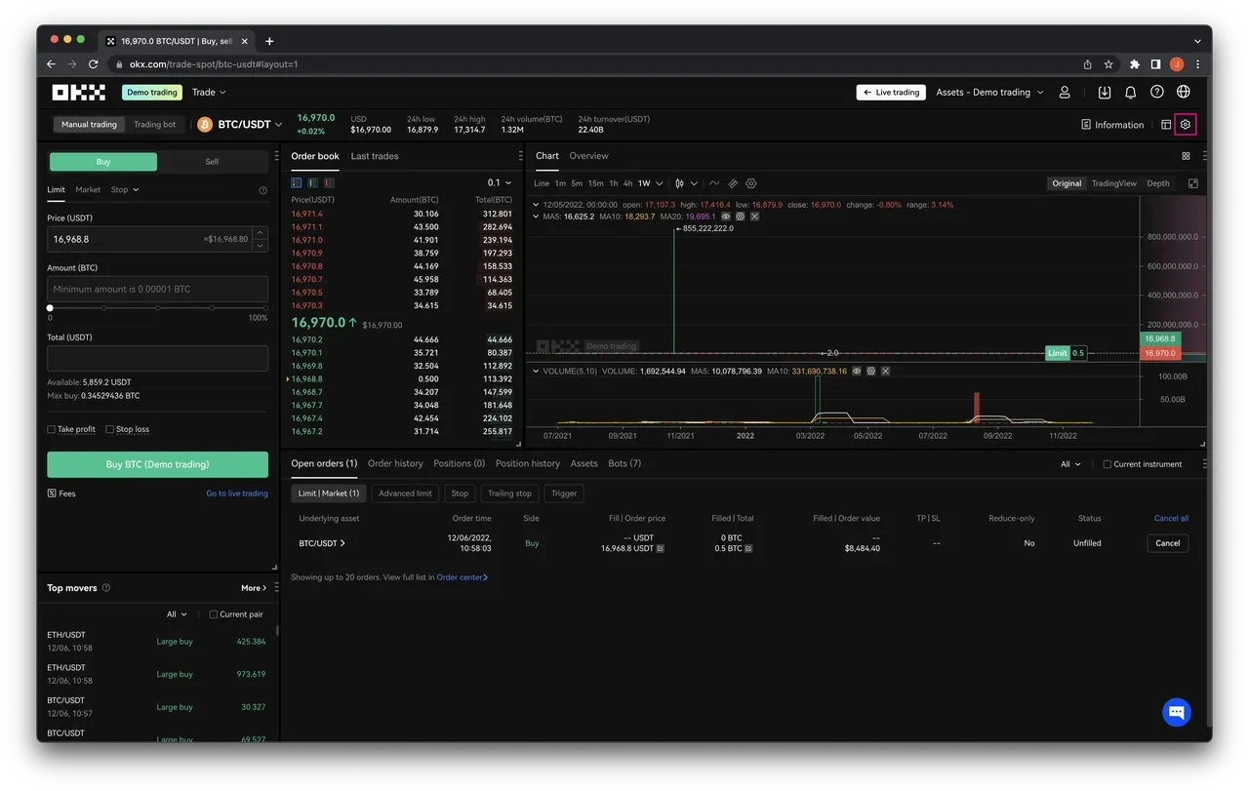Cancel the BTC/USDT open order
Image resolution: width=1249 pixels, height=791 pixels.
click(x=1168, y=543)
